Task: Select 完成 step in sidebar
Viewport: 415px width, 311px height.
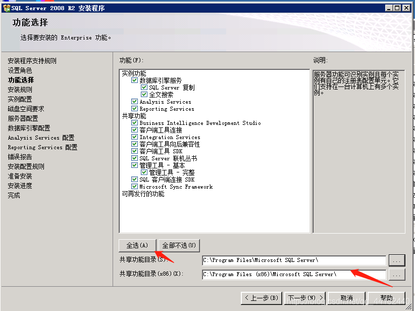Action: pyautogui.click(x=14, y=195)
